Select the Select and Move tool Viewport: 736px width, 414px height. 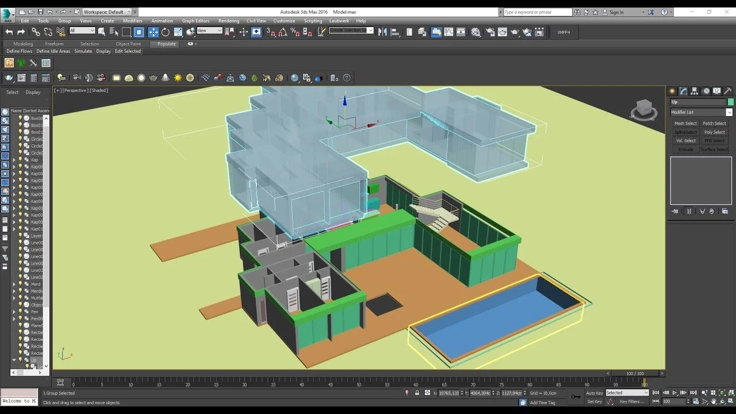(x=153, y=32)
